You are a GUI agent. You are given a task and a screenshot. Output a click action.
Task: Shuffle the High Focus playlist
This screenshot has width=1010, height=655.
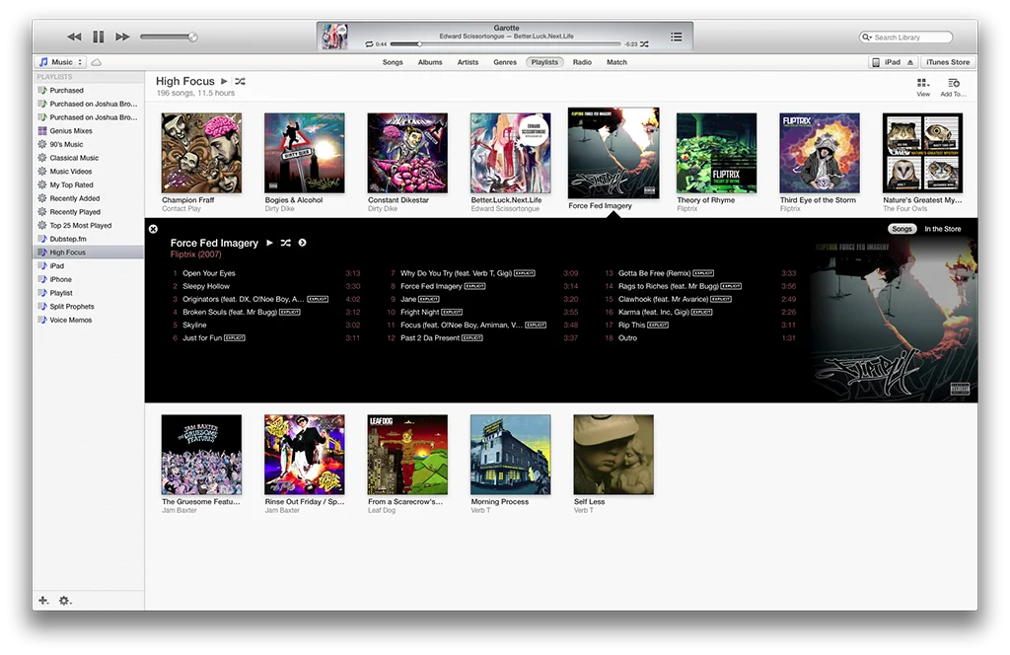click(x=241, y=81)
